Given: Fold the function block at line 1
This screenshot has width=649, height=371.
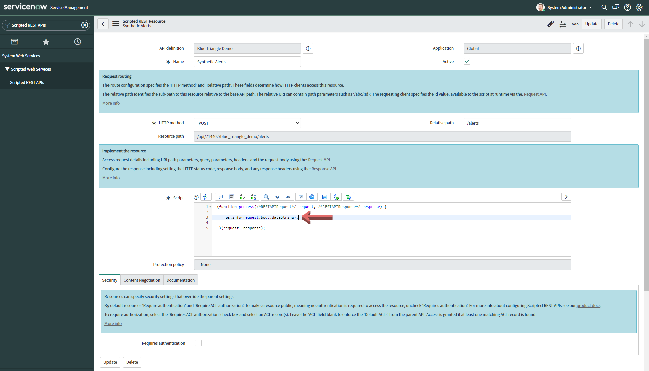Looking at the screenshot, I should point(210,207).
